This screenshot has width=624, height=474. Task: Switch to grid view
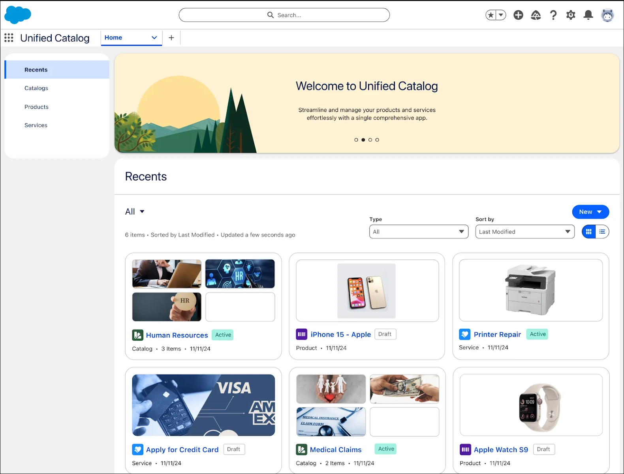pyautogui.click(x=589, y=232)
